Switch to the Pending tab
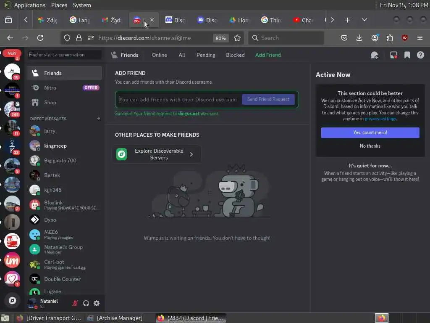Image resolution: width=430 pixels, height=323 pixels. click(x=206, y=55)
